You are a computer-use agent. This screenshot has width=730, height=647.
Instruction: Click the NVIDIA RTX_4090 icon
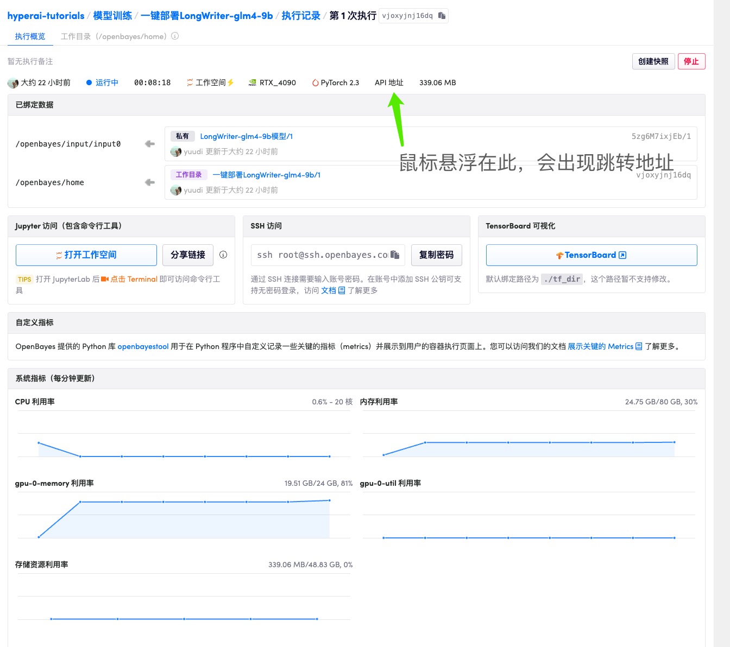click(x=253, y=83)
